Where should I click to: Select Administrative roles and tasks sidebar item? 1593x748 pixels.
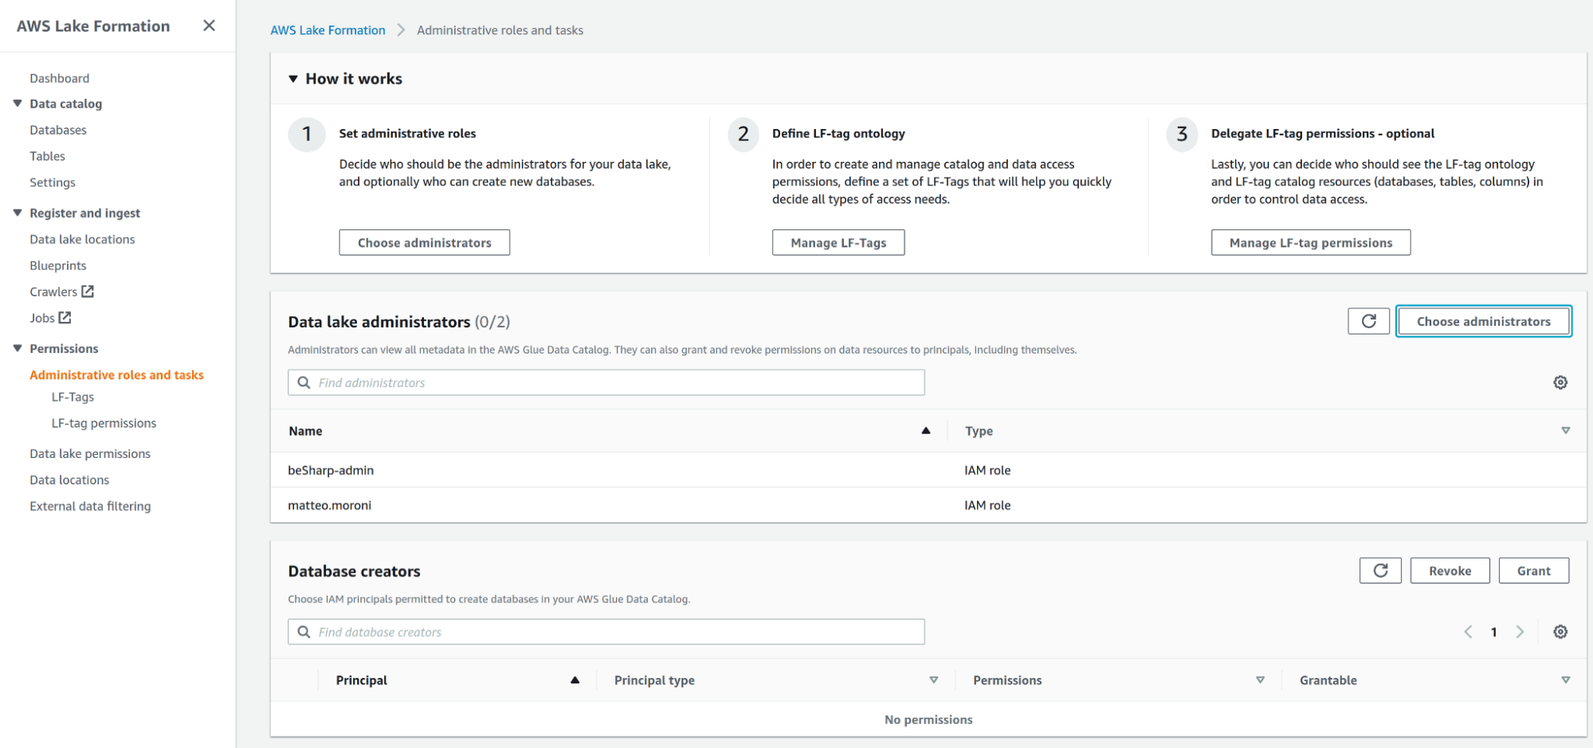coord(116,374)
